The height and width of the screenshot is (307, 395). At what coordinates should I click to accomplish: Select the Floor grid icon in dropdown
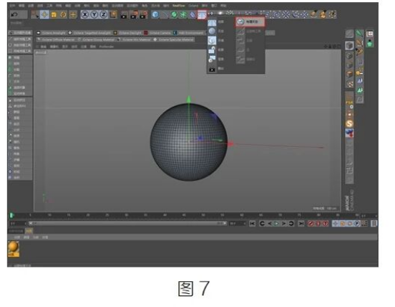(212, 22)
